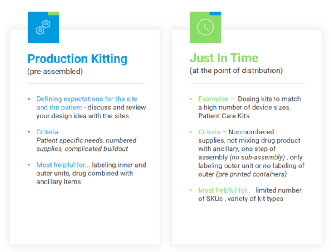Click the blue "Most helpful for..." label
Screen dimensions: 331x252
point(63,165)
